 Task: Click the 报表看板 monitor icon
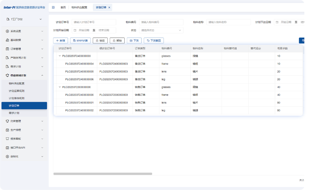pyautogui.click(x=7, y=138)
